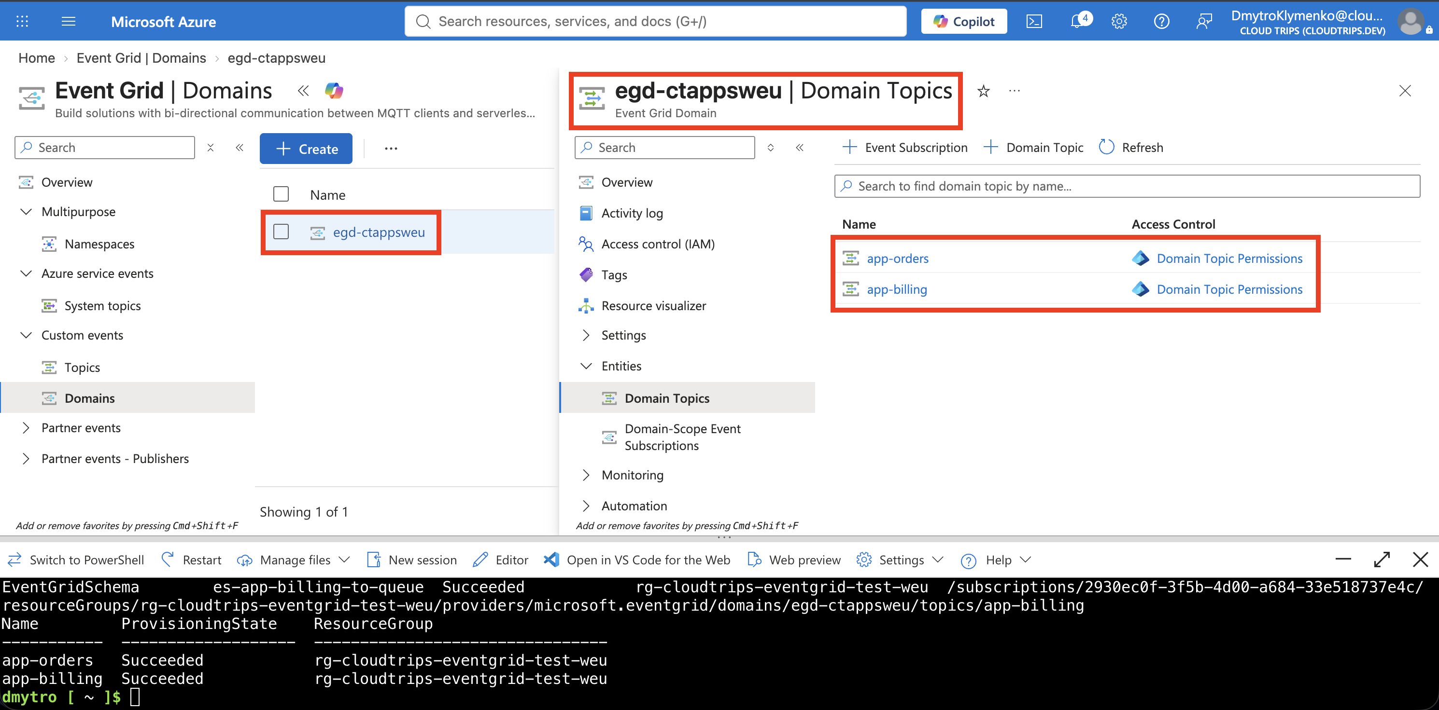Collapse the Custom events section

tap(26, 335)
